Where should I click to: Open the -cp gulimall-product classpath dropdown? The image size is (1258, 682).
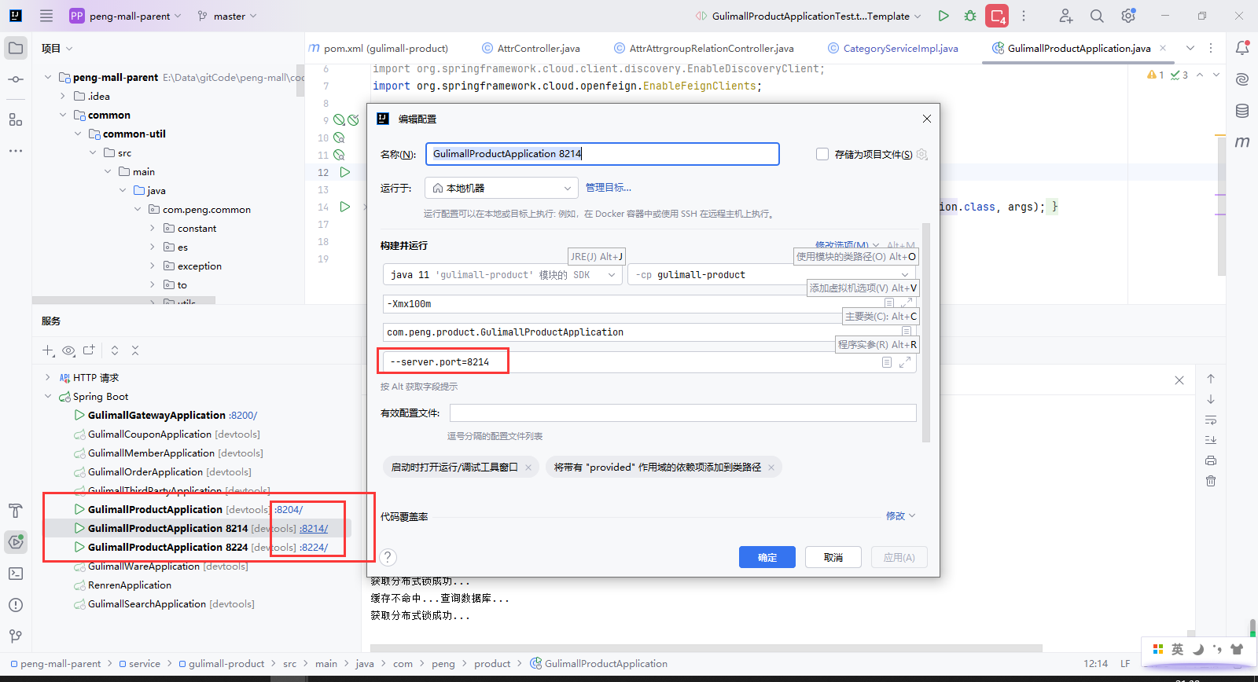point(772,274)
